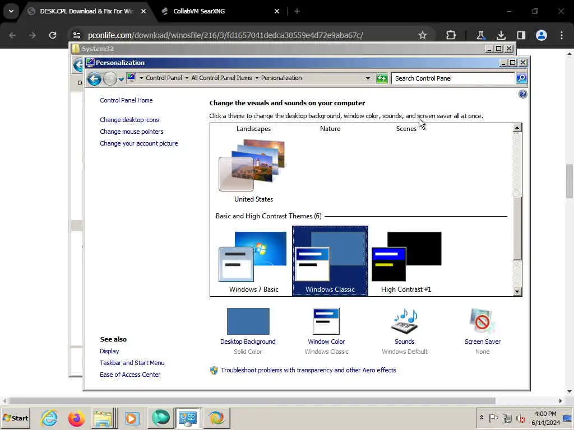Open Sounds settings icon
This screenshot has height=430, width=574.
[405, 321]
